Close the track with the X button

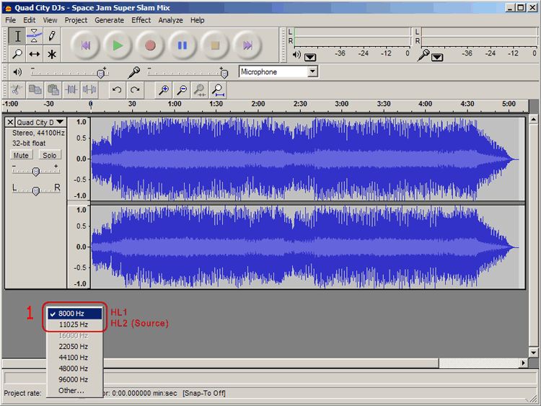coord(10,123)
